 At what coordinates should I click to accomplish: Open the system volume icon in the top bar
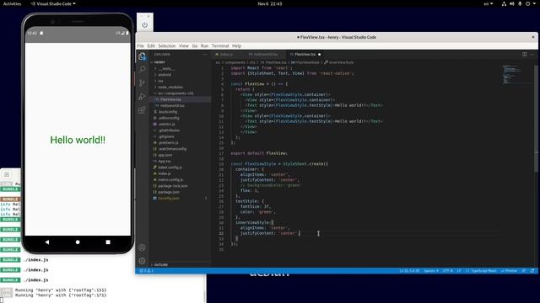tap(512, 3)
